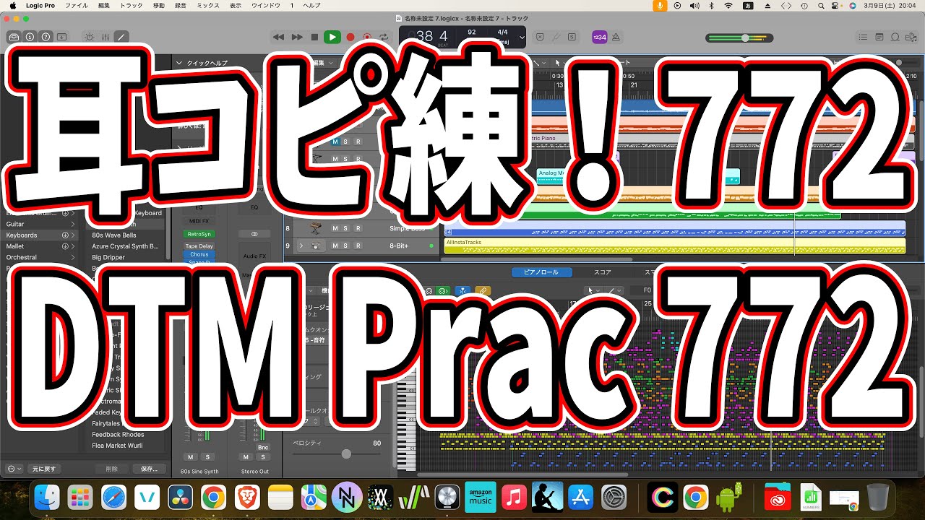
Task: Click the Rewind transport button
Action: click(279, 37)
